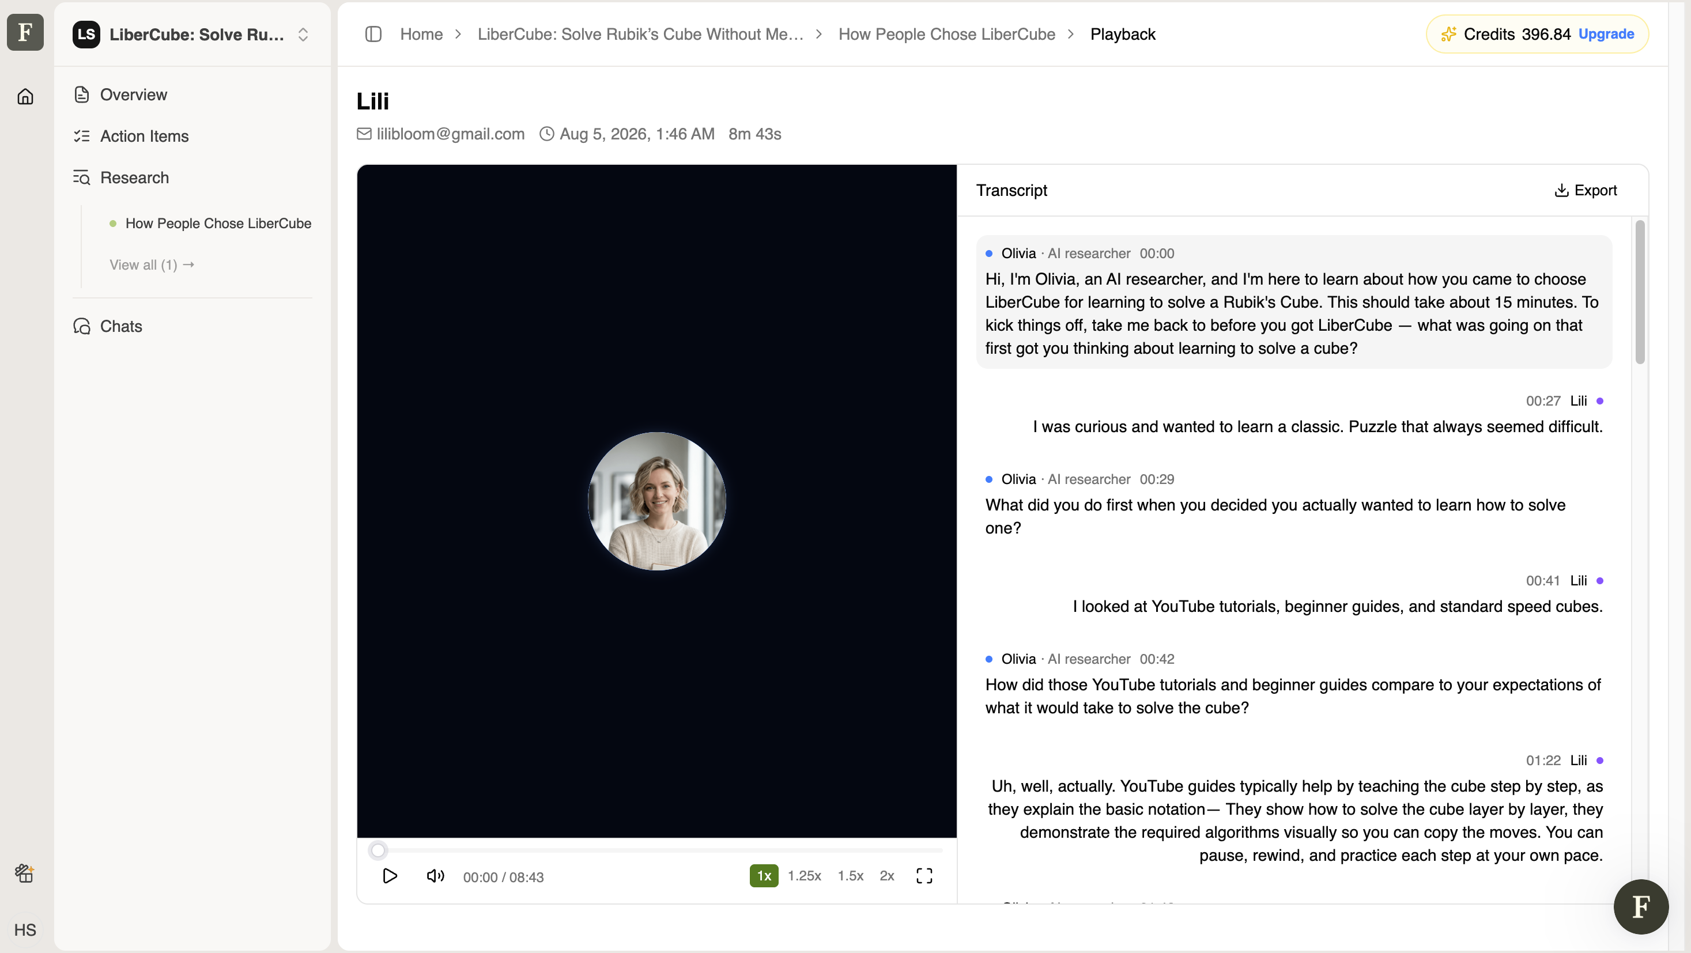
Task: Export the transcript
Action: click(x=1586, y=190)
